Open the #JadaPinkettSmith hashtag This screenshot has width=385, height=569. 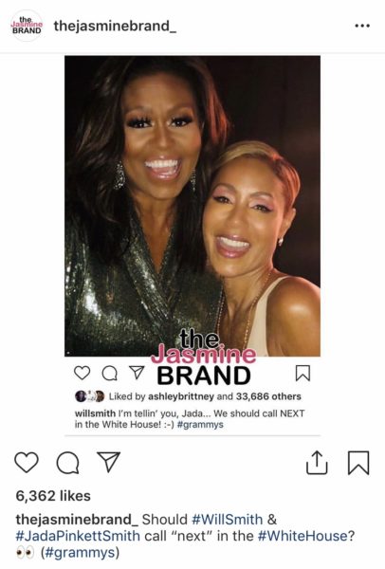(x=78, y=536)
